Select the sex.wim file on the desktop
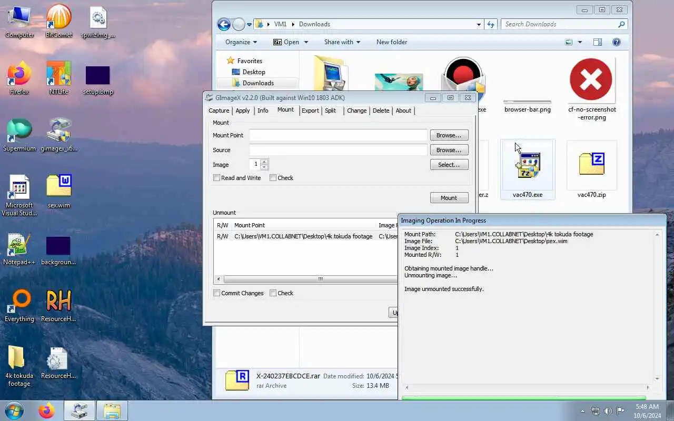Viewport: 674px width, 421px height. 58,192
